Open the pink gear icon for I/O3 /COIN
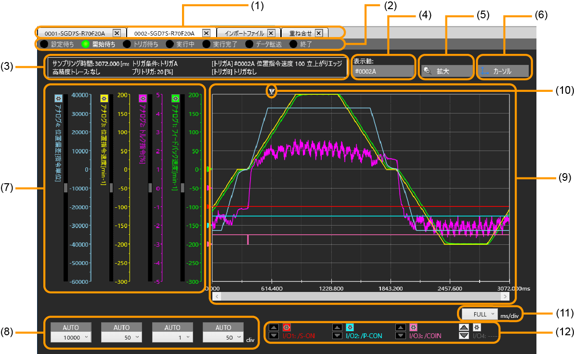 413,327
